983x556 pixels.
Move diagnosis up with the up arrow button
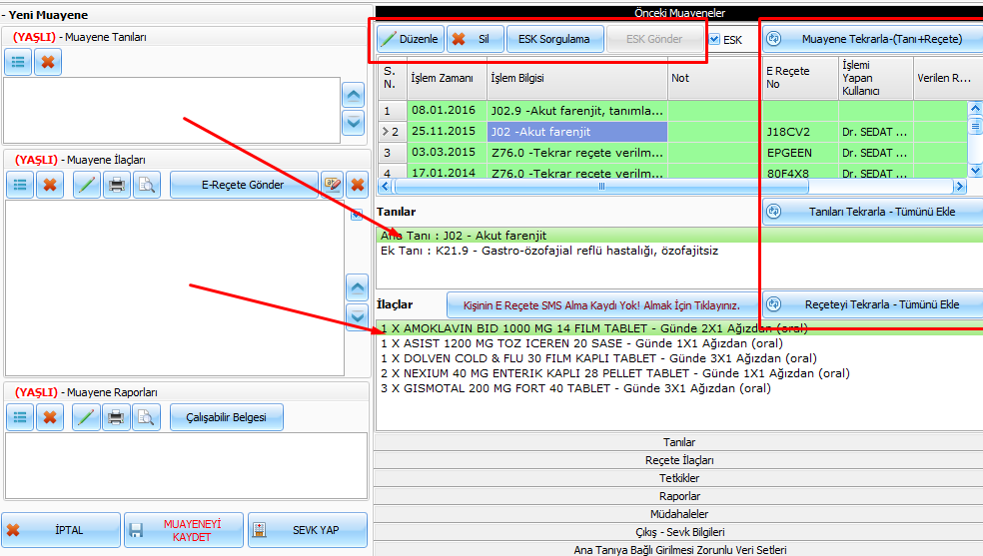point(353,95)
